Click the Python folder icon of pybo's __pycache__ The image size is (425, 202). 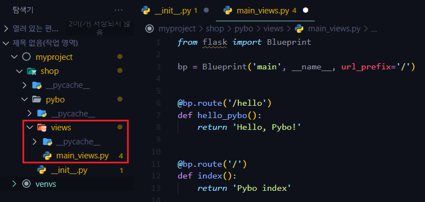[42, 114]
